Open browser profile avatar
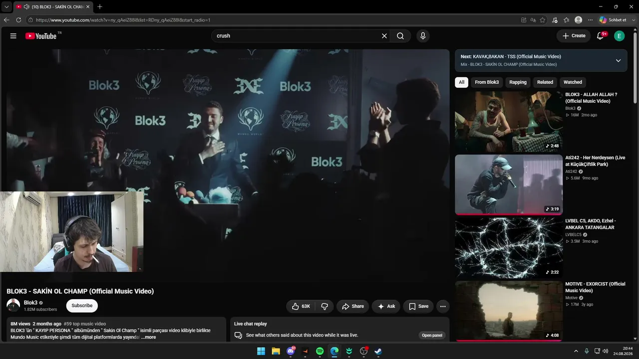 (x=579, y=20)
